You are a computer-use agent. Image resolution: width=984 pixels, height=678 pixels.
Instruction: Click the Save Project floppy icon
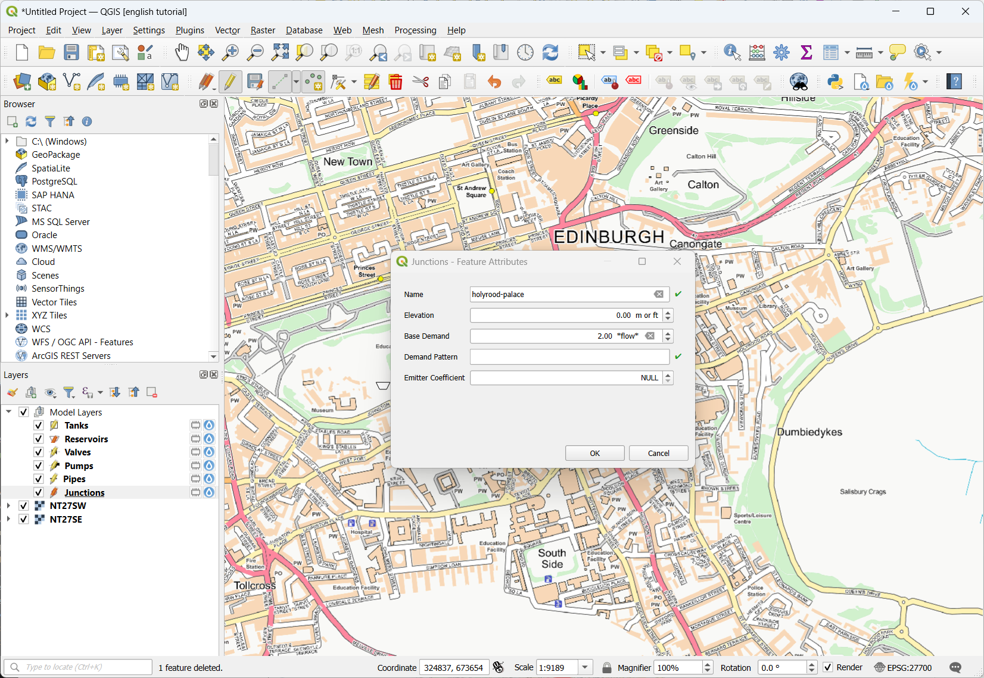71,52
